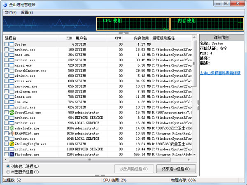Sort by 进程模块路径 column header
This screenshot has width=247, height=185.
tap(171, 38)
